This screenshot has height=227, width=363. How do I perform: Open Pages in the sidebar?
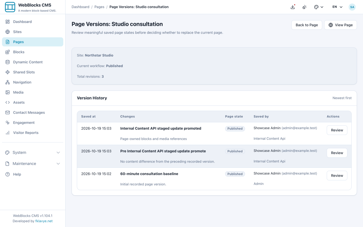click(33, 42)
